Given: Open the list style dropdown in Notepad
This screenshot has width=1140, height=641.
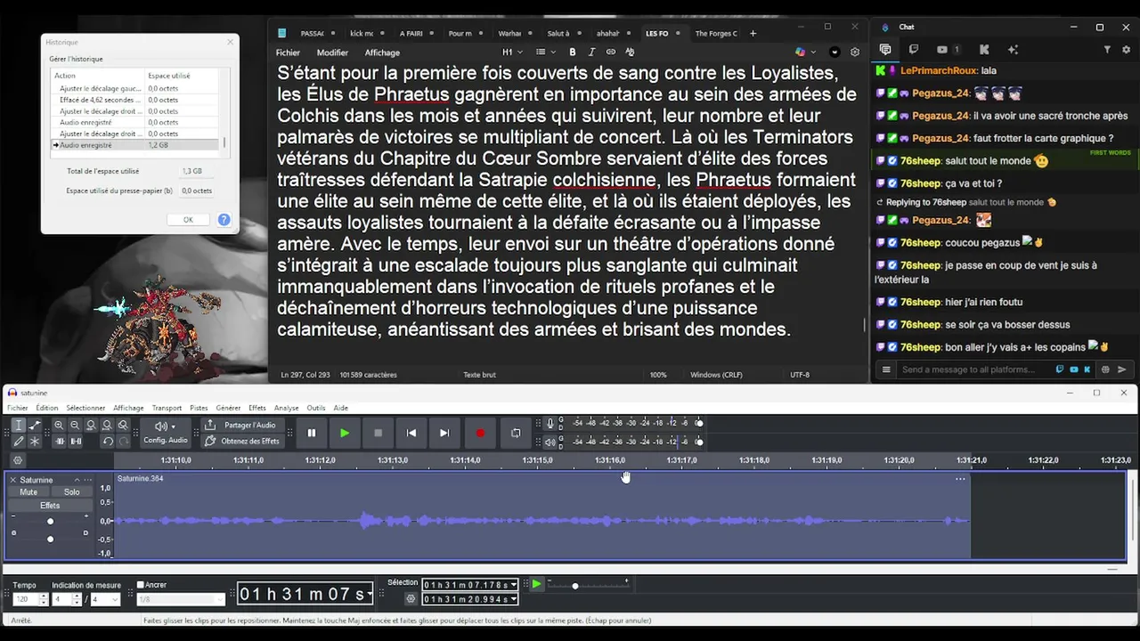Looking at the screenshot, I should [544, 53].
